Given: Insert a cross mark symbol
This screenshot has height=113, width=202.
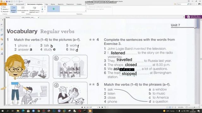Looking at the screenshot, I should pyautogui.click(x=45, y=7).
